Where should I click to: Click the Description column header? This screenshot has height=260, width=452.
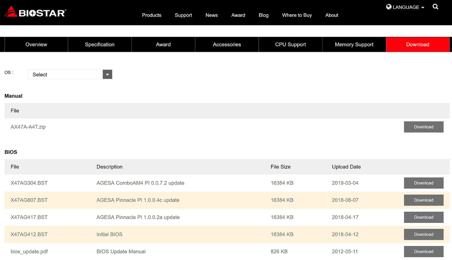109,167
